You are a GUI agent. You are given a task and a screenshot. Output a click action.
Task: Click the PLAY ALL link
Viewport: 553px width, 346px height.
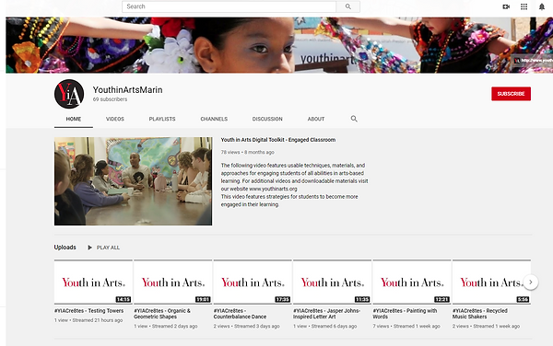click(108, 248)
